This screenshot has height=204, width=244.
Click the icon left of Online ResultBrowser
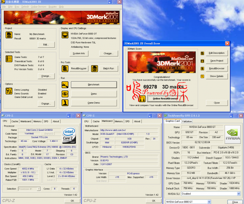(x=142, y=99)
